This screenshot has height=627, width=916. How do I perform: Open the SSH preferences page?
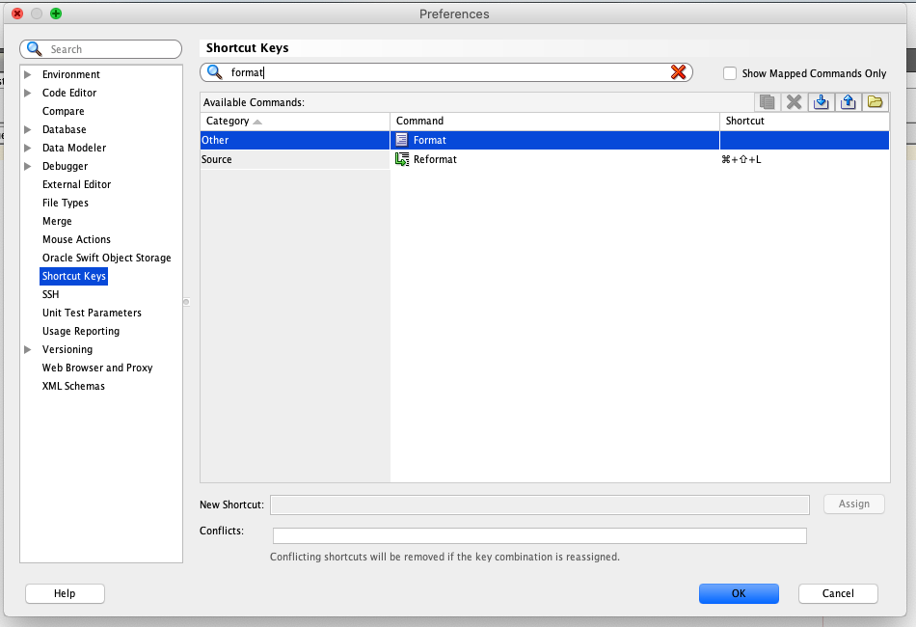pos(51,294)
